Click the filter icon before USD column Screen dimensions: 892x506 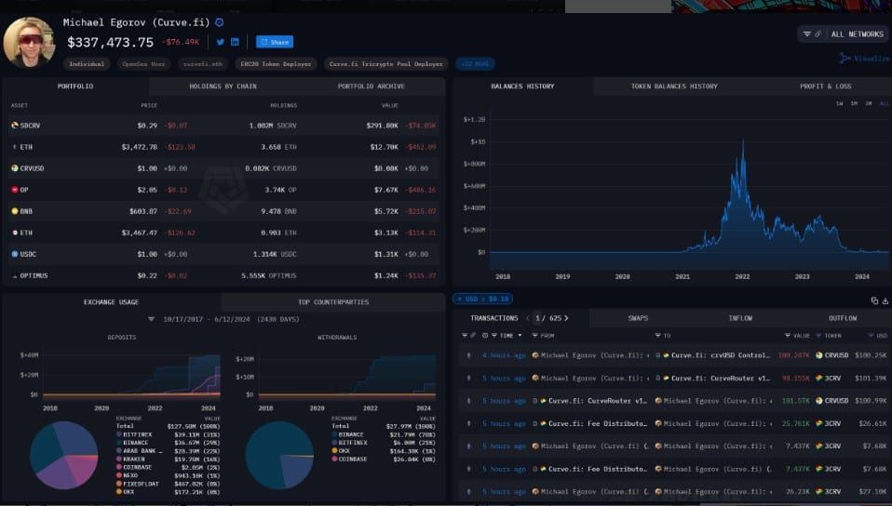pos(871,336)
